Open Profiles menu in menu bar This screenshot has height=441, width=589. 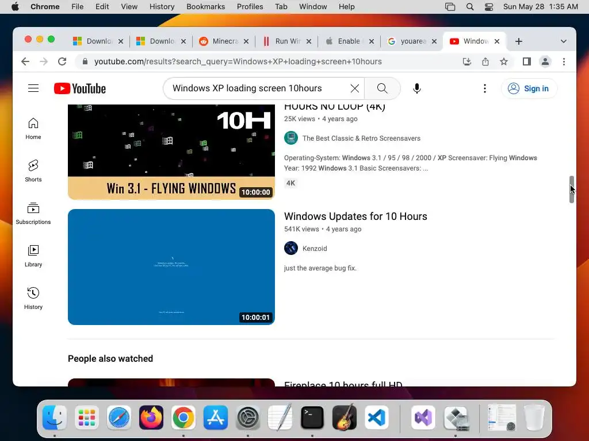(x=250, y=7)
